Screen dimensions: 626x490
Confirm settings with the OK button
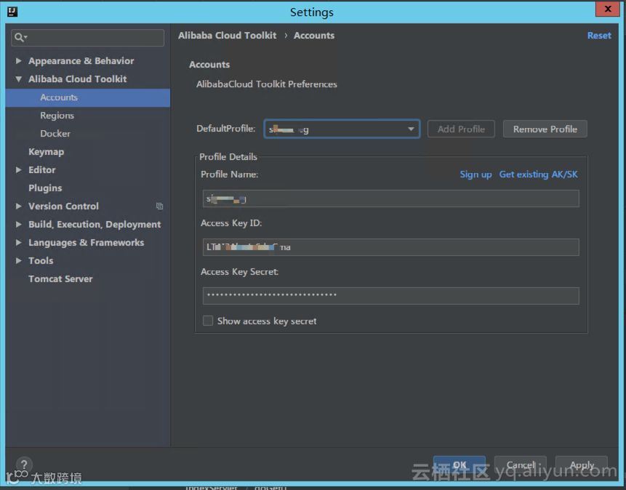point(459,465)
